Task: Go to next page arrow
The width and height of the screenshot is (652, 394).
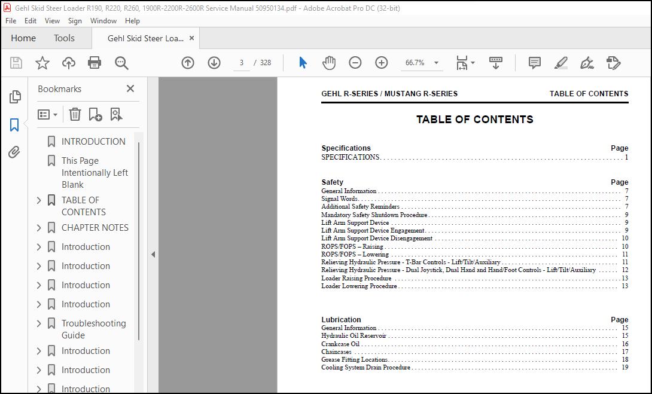Action: (x=214, y=63)
